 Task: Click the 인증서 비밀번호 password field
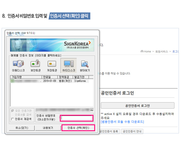pos(77,118)
